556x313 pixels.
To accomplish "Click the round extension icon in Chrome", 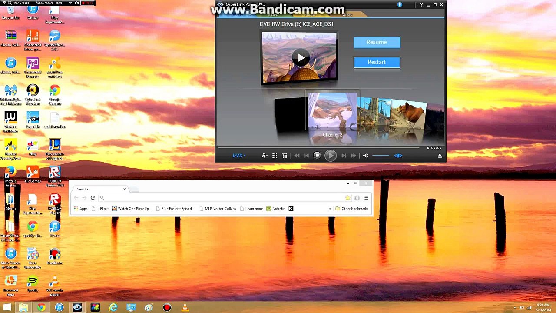I will [357, 198].
